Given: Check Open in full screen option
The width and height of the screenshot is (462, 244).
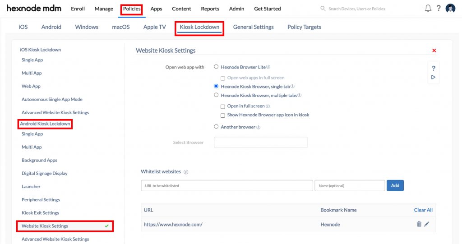Looking at the screenshot, I should coord(223,106).
